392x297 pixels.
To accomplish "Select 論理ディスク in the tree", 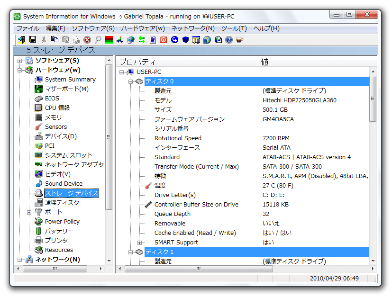I will [62, 203].
